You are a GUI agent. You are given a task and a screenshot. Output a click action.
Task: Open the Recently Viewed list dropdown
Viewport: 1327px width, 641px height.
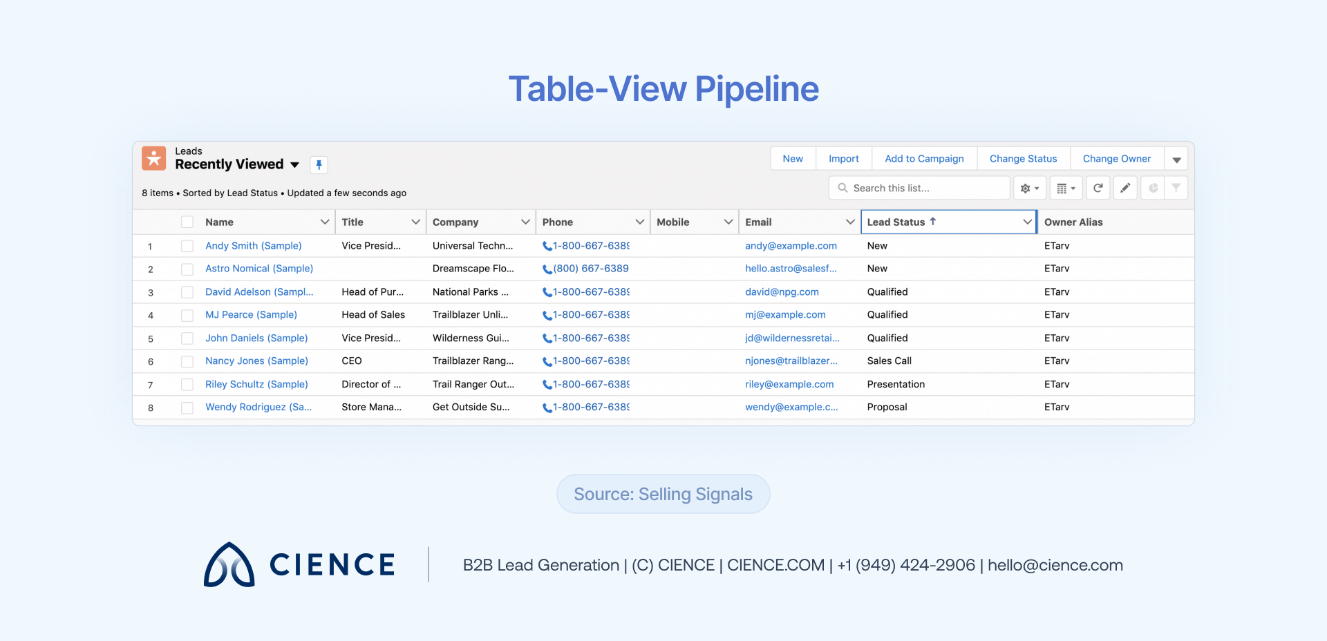tap(295, 165)
